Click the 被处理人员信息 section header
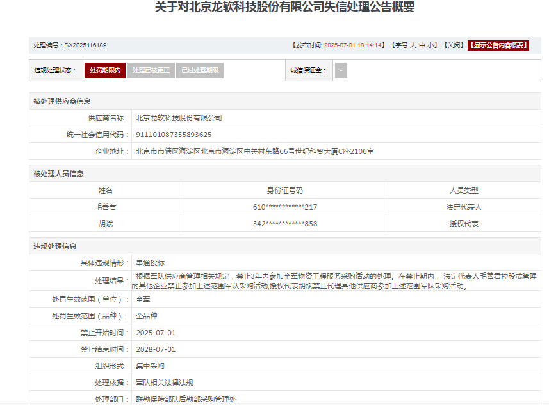Viewport: 549px width, 405px height. pyautogui.click(x=58, y=174)
